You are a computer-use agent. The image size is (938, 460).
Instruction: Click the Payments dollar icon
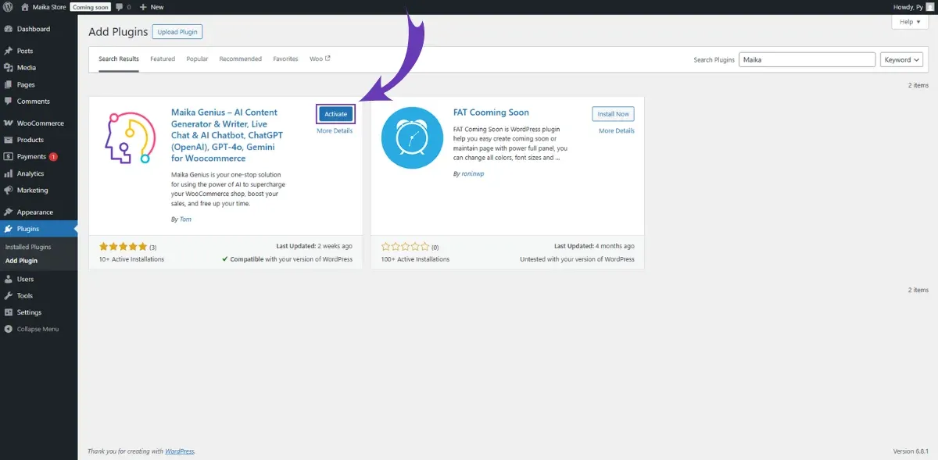point(8,157)
